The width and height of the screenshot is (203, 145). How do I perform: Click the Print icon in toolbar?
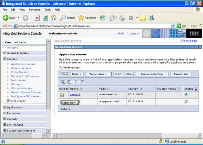tap(122, 18)
